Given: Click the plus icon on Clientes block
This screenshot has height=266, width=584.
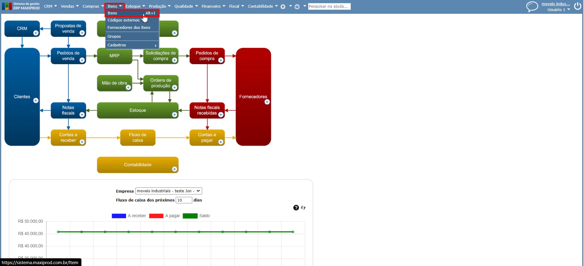Looking at the screenshot, I should tap(36, 101).
